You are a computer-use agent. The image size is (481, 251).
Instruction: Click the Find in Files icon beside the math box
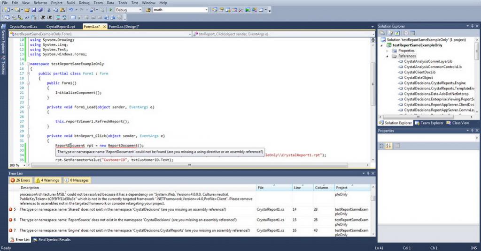click(148, 10)
